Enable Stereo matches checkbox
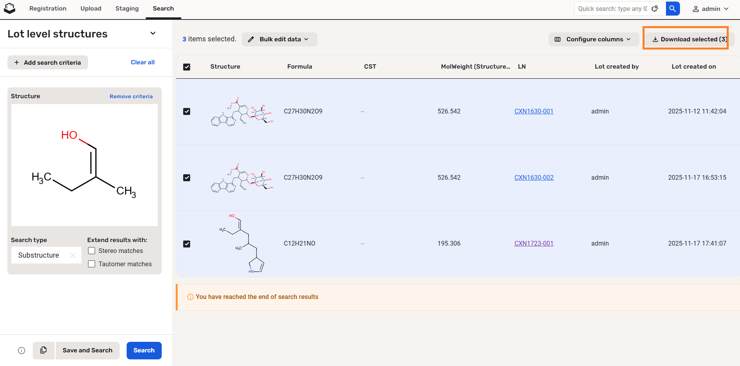Viewport: 740px width, 366px height. click(92, 251)
